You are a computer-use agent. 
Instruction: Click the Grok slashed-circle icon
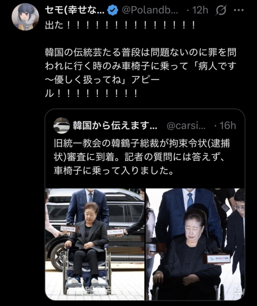(x=221, y=10)
